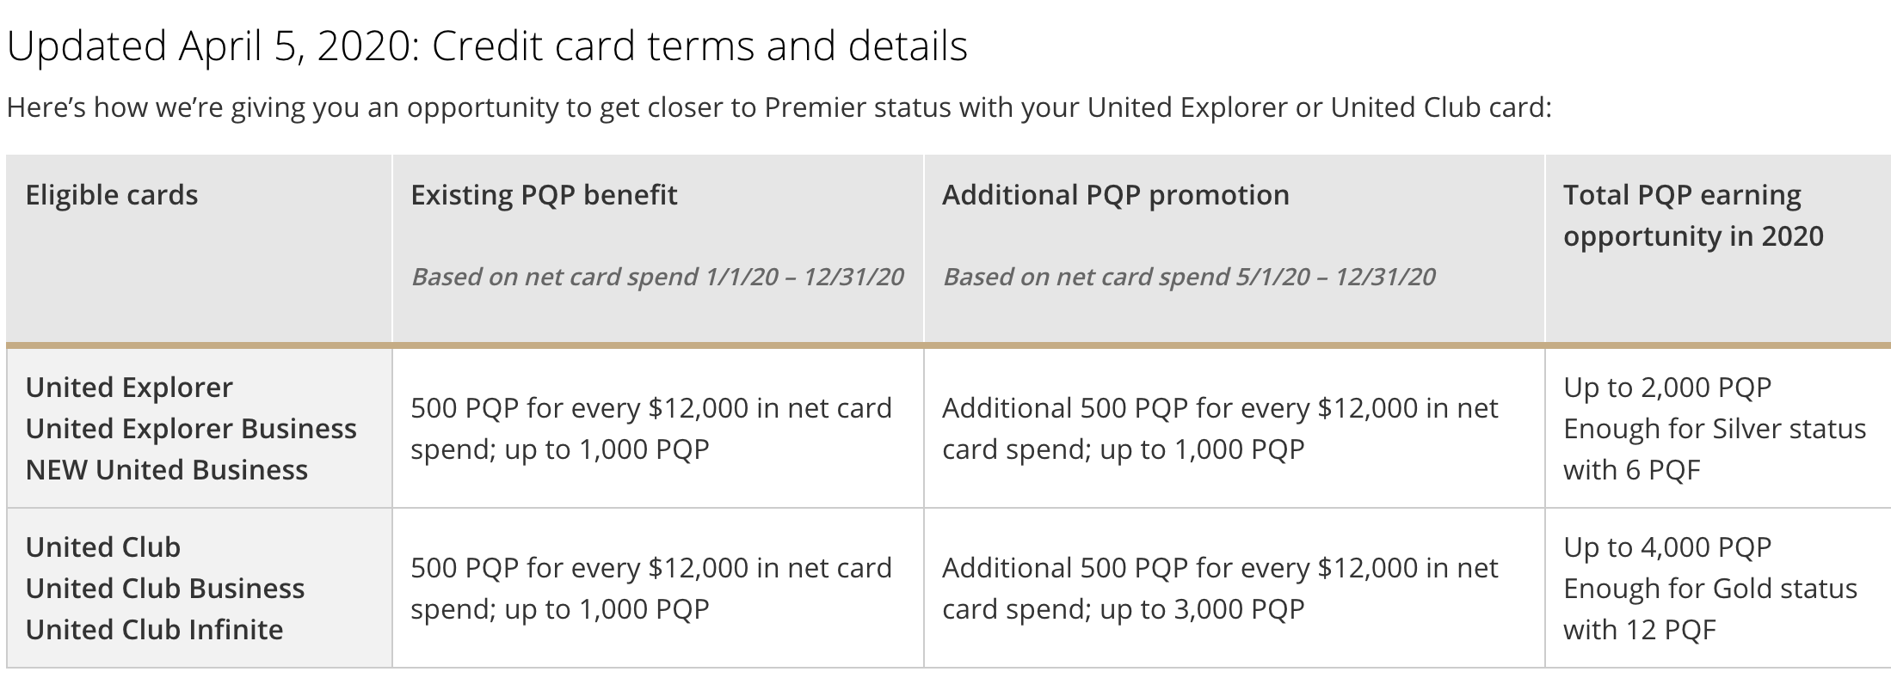Click the "Enough for Gold status" text

(1709, 589)
